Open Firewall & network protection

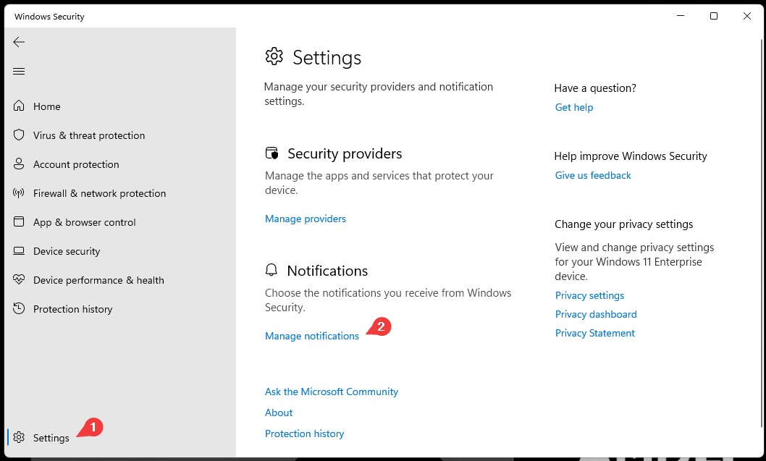[x=19, y=193]
